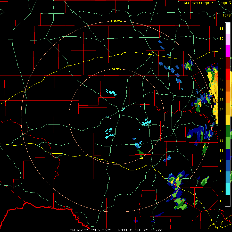Click the legend value 2
The width and height of the screenshot is (232, 232).
(222, 191)
